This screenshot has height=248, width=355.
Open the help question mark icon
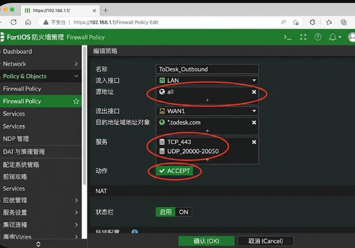coord(318,37)
